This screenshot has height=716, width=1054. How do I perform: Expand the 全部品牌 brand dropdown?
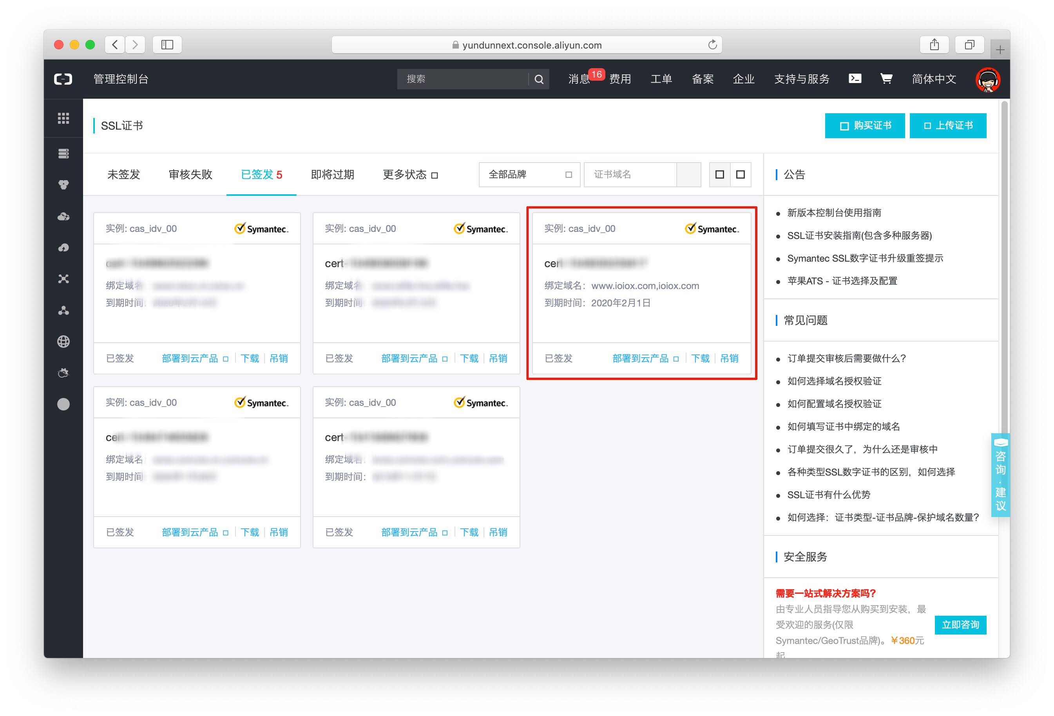[529, 175]
